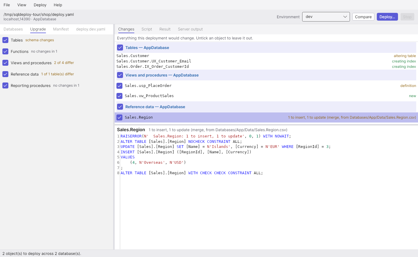This screenshot has height=257, width=418.
Task: Toggle Reference data checkbox in left panel
Action: tap(5, 74)
